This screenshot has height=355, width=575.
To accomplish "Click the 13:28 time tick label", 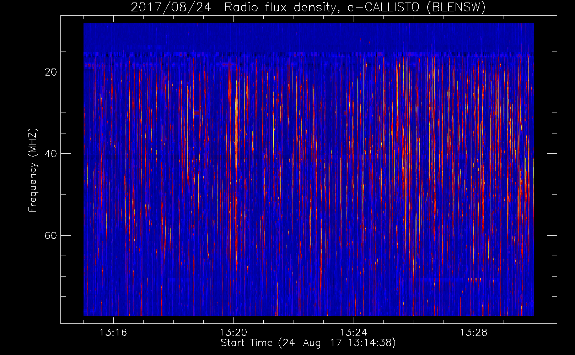I will coord(473,333).
